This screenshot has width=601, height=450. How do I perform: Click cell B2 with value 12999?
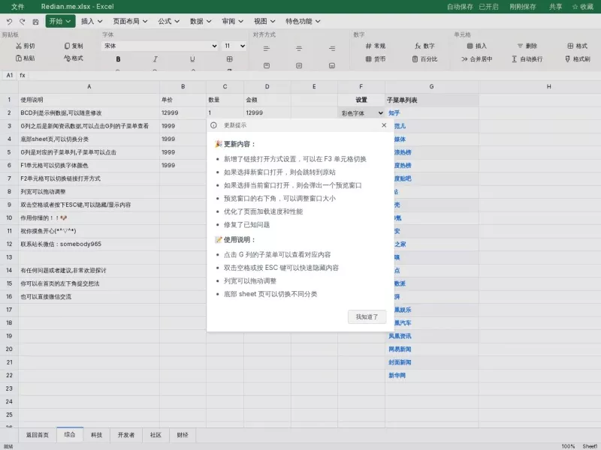tap(183, 113)
